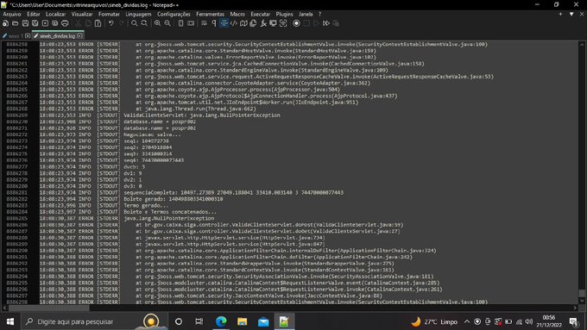Toggle the highlighted indent guide icon

click(224, 23)
